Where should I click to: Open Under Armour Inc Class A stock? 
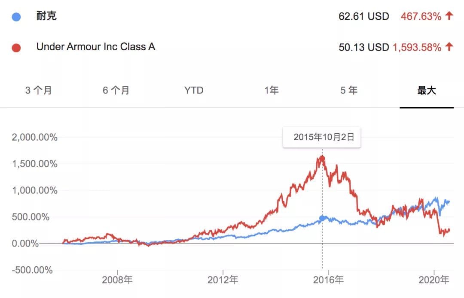[96, 47]
